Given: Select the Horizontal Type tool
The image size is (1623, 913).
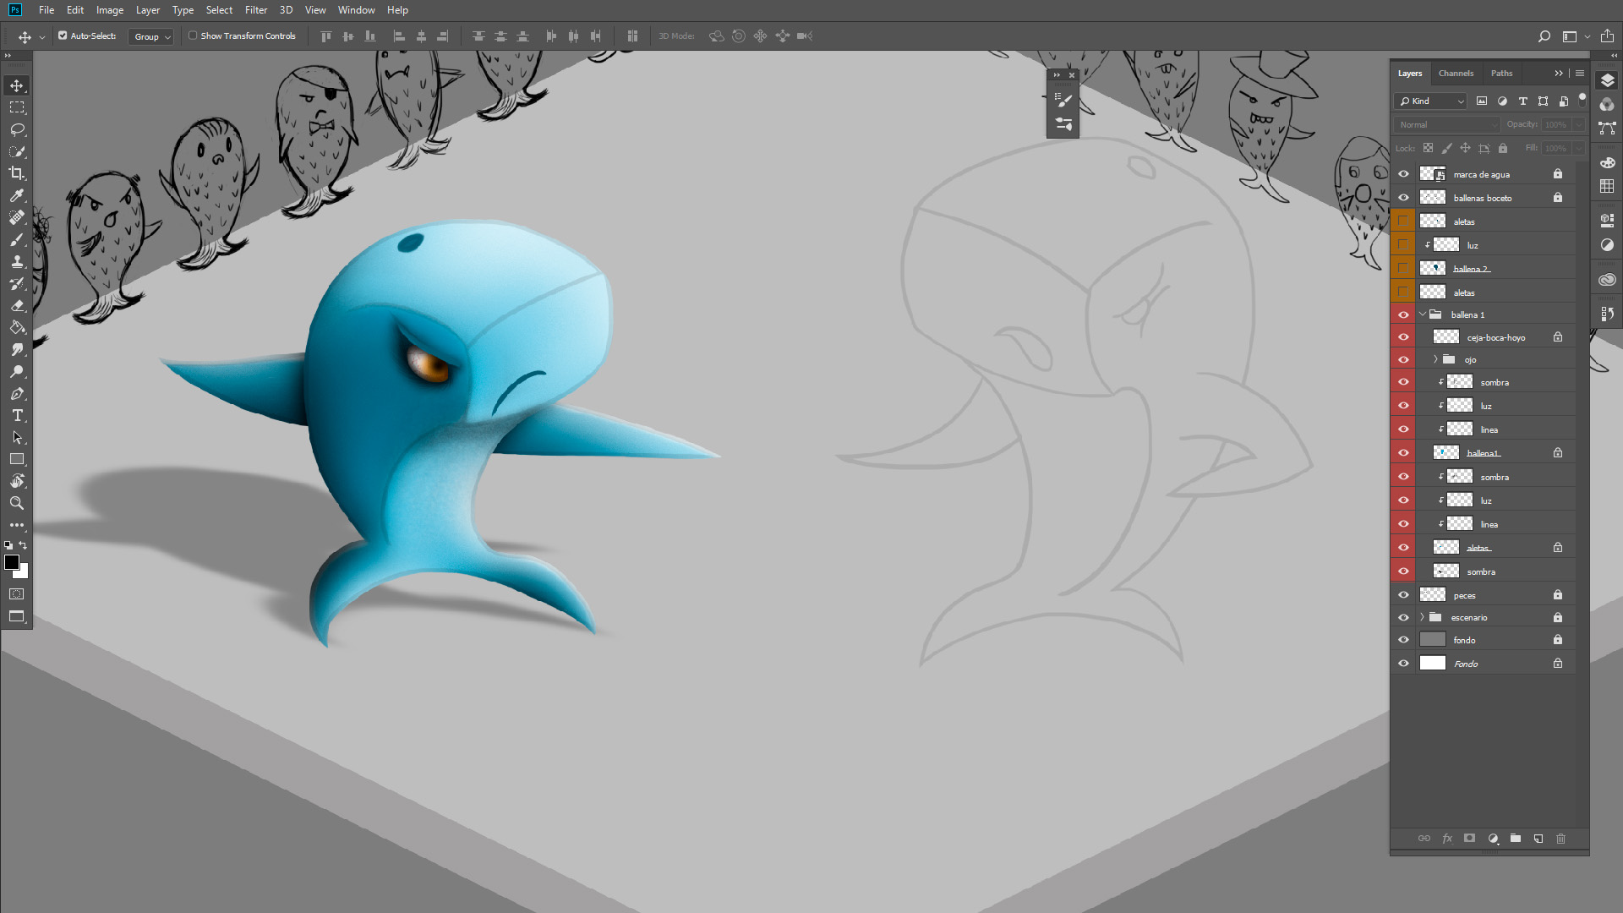Looking at the screenshot, I should (17, 415).
